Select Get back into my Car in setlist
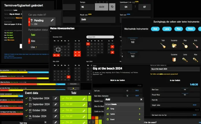The height and width of the screenshot is (124, 201). click(x=175, y=115)
